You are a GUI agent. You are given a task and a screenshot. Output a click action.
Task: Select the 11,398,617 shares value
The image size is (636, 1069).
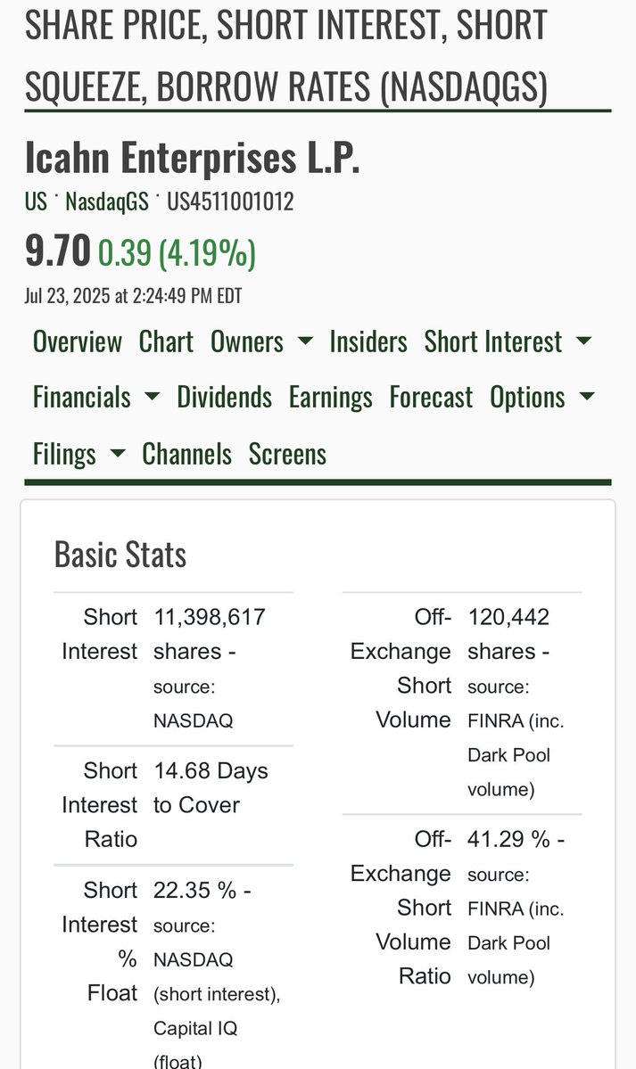(210, 634)
